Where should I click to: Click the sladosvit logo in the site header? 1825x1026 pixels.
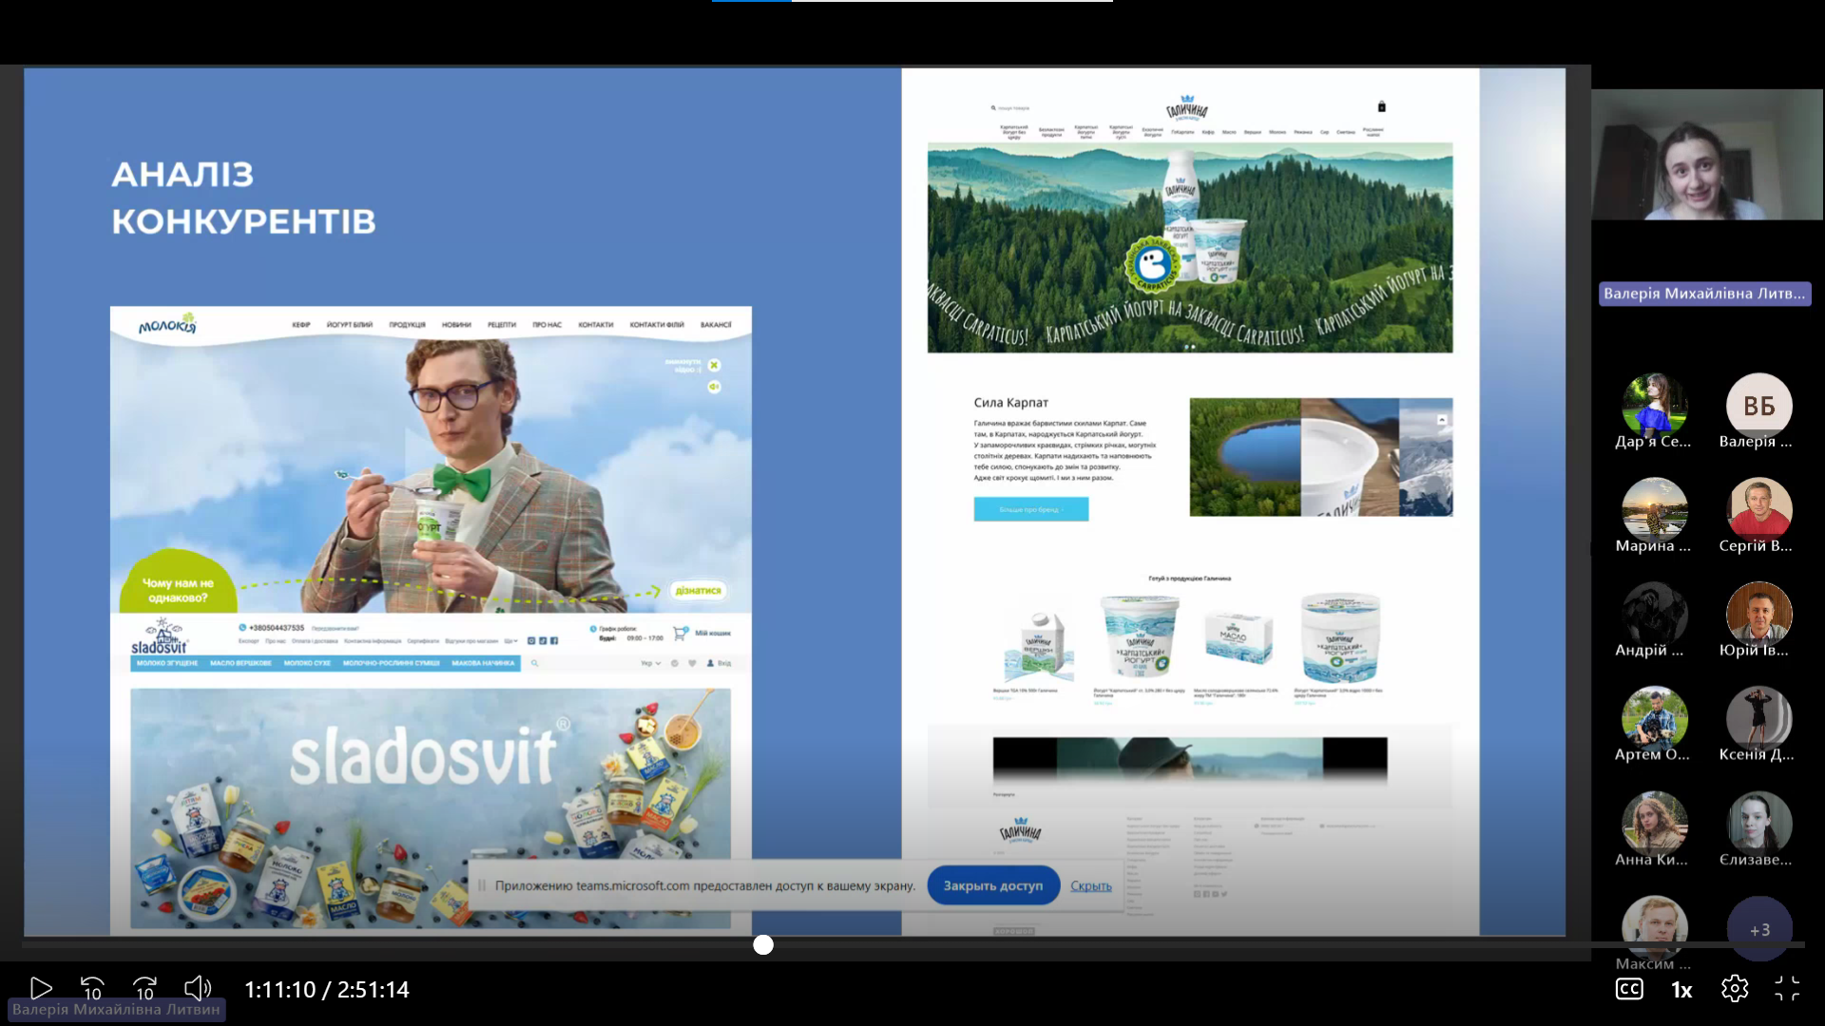[x=160, y=637]
